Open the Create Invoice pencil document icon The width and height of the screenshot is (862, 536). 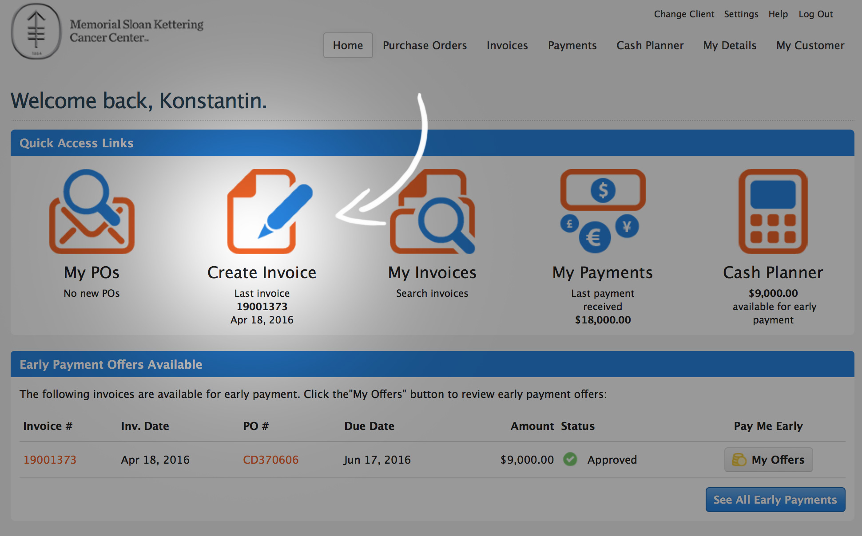click(x=269, y=212)
